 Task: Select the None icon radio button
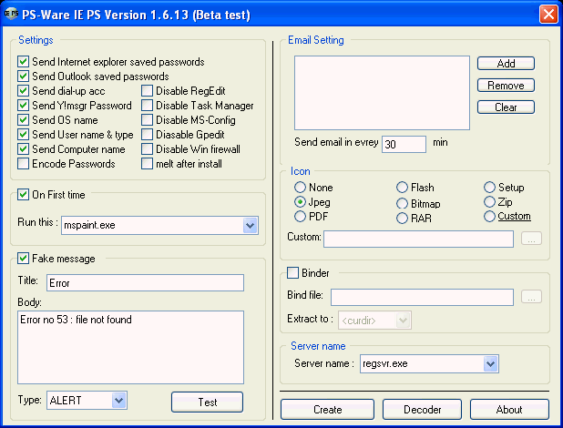[x=300, y=188]
